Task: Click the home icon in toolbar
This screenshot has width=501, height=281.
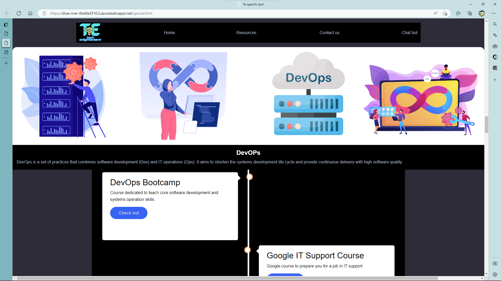Action: tap(30, 13)
